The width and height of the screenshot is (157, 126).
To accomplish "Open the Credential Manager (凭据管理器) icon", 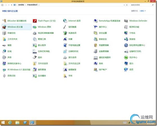I will pos(95,45).
